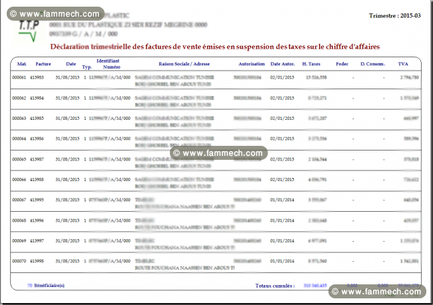Select Mat. cell '000070'
Viewport: 433px width, 305px height.
pyautogui.click(x=19, y=261)
